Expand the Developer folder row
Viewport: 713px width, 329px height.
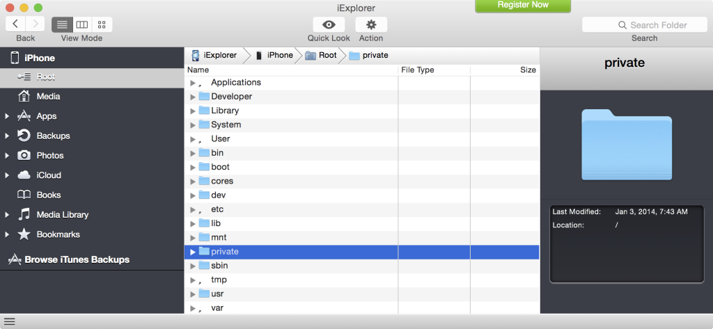pos(193,97)
